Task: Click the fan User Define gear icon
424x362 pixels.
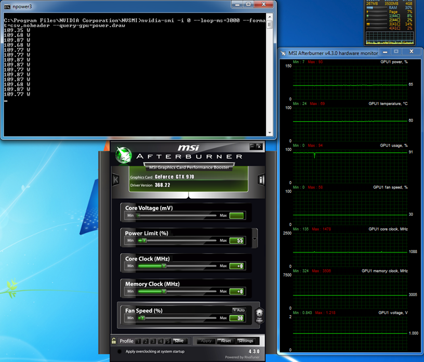Action: (x=259, y=315)
